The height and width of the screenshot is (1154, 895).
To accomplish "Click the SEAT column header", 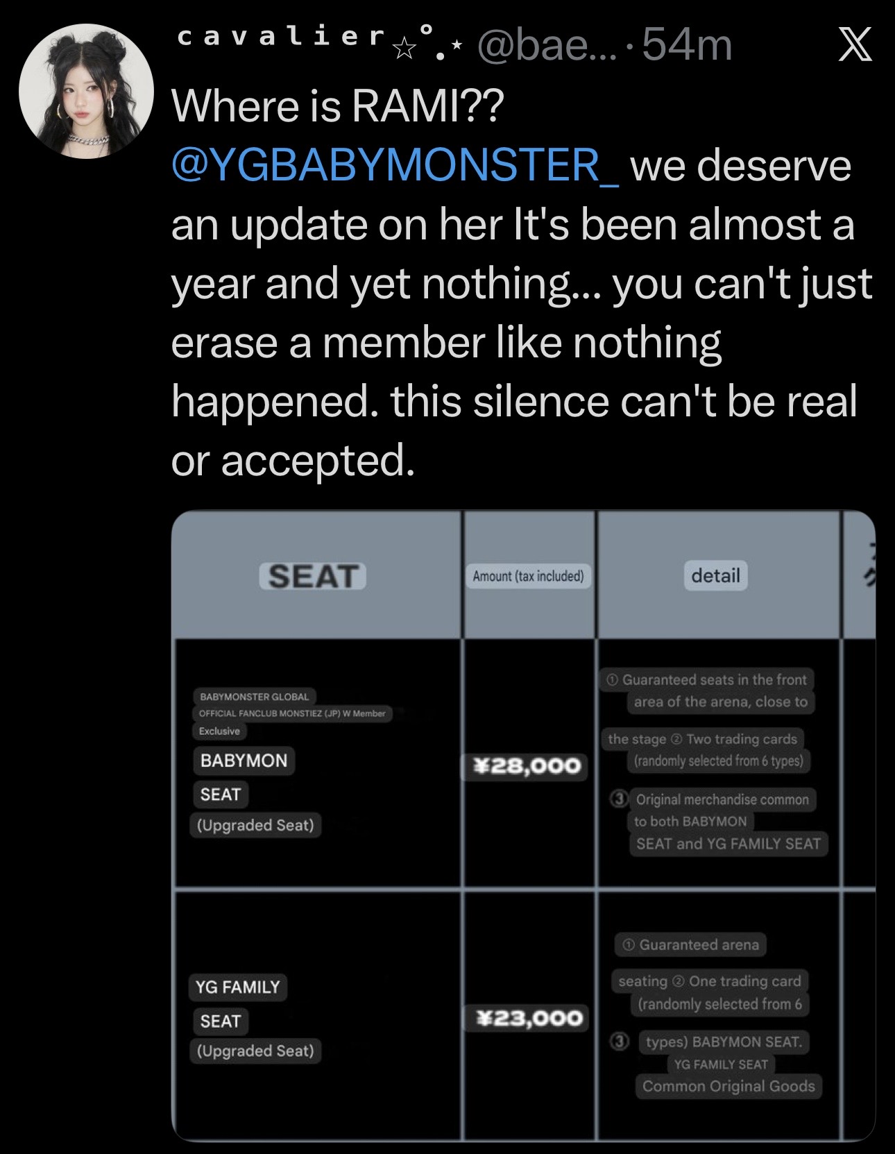I will 313,576.
